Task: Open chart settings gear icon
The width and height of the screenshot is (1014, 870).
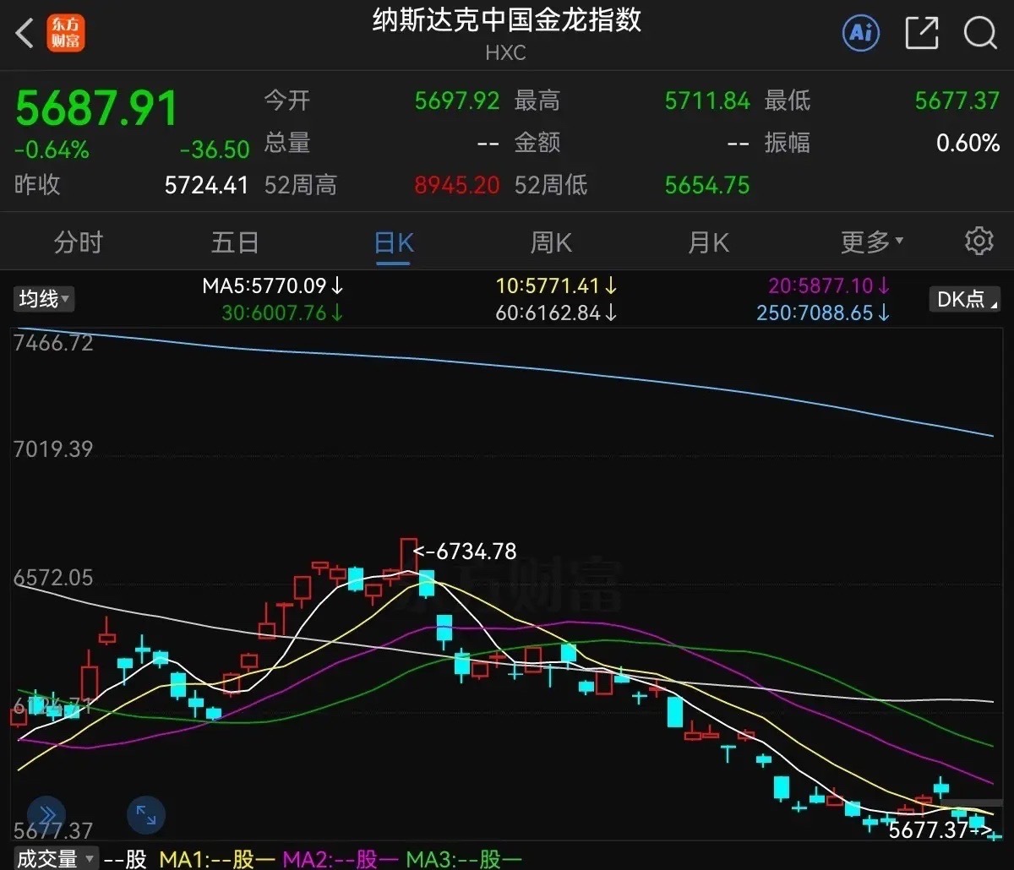Action: point(979,241)
